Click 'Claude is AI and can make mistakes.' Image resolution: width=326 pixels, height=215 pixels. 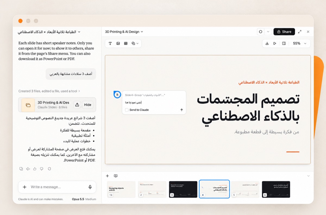coord(41,199)
